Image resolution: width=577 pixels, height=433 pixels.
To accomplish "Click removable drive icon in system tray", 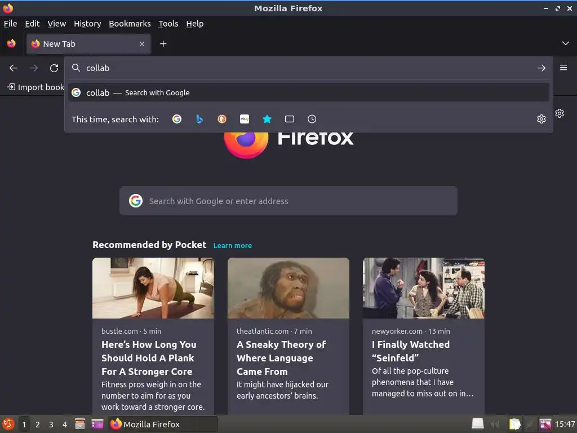I will (478, 424).
